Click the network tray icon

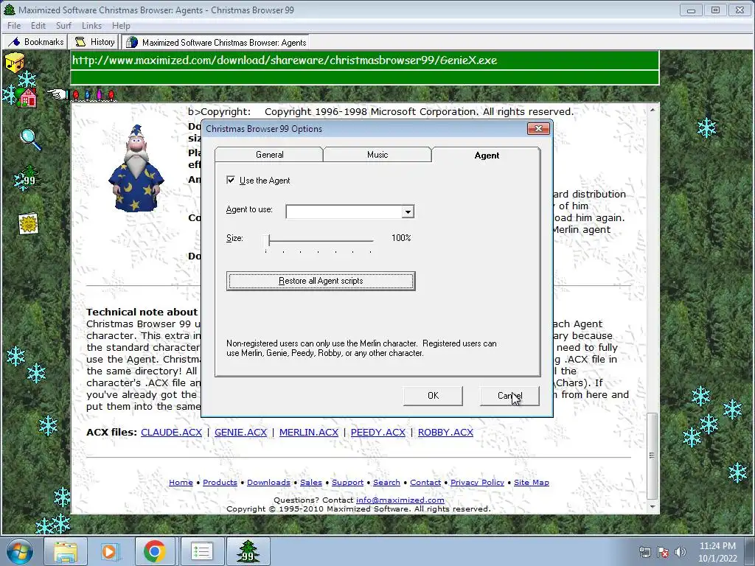click(644, 552)
